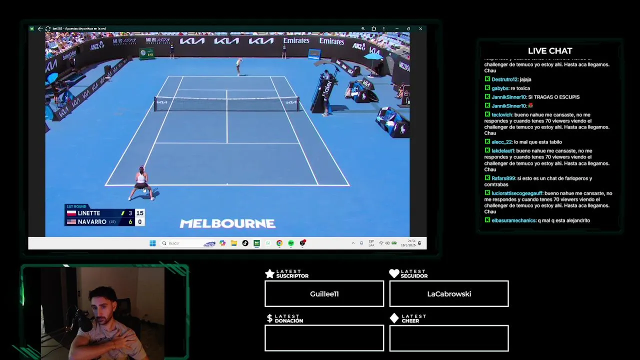
Task: Open the clock and date flyout
Action: tap(408, 243)
